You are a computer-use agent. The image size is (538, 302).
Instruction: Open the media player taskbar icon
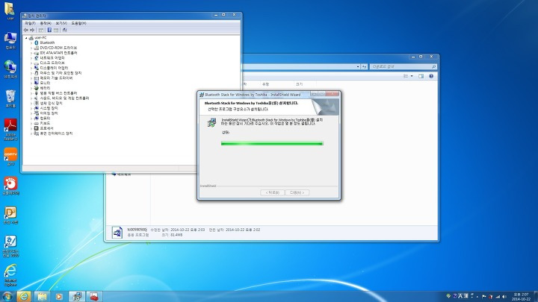coord(59,297)
